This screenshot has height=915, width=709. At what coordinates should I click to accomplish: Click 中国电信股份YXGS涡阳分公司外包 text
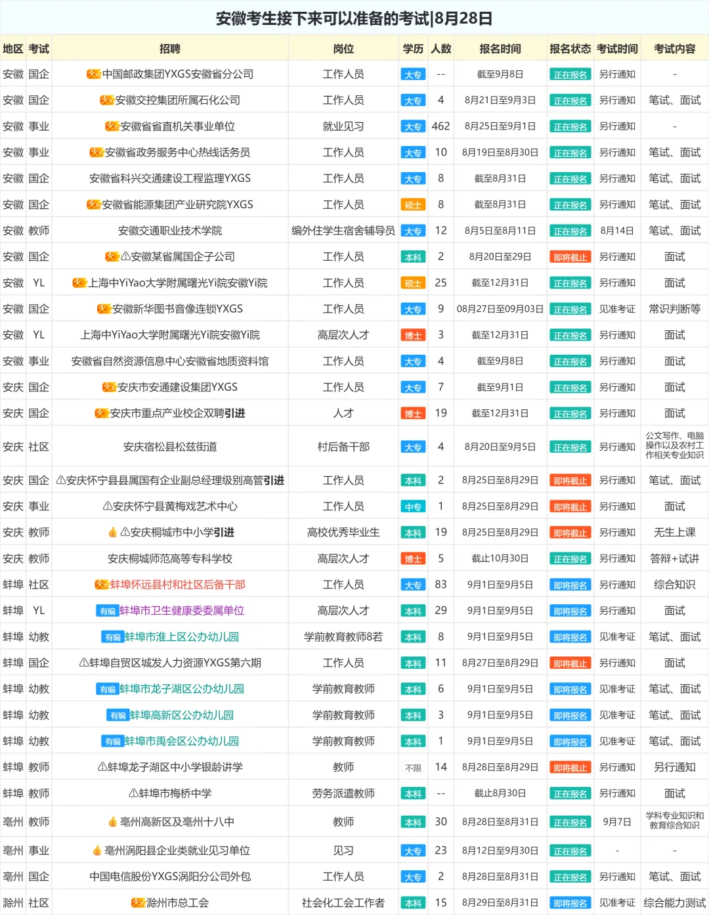(x=170, y=877)
